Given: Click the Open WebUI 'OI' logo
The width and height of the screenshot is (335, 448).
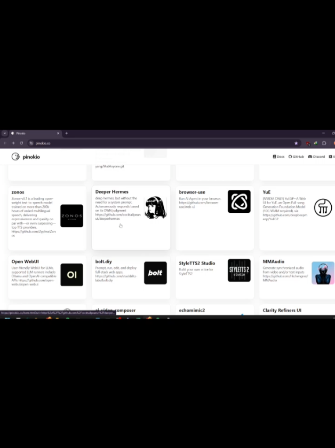Looking at the screenshot, I should pyautogui.click(x=71, y=275).
